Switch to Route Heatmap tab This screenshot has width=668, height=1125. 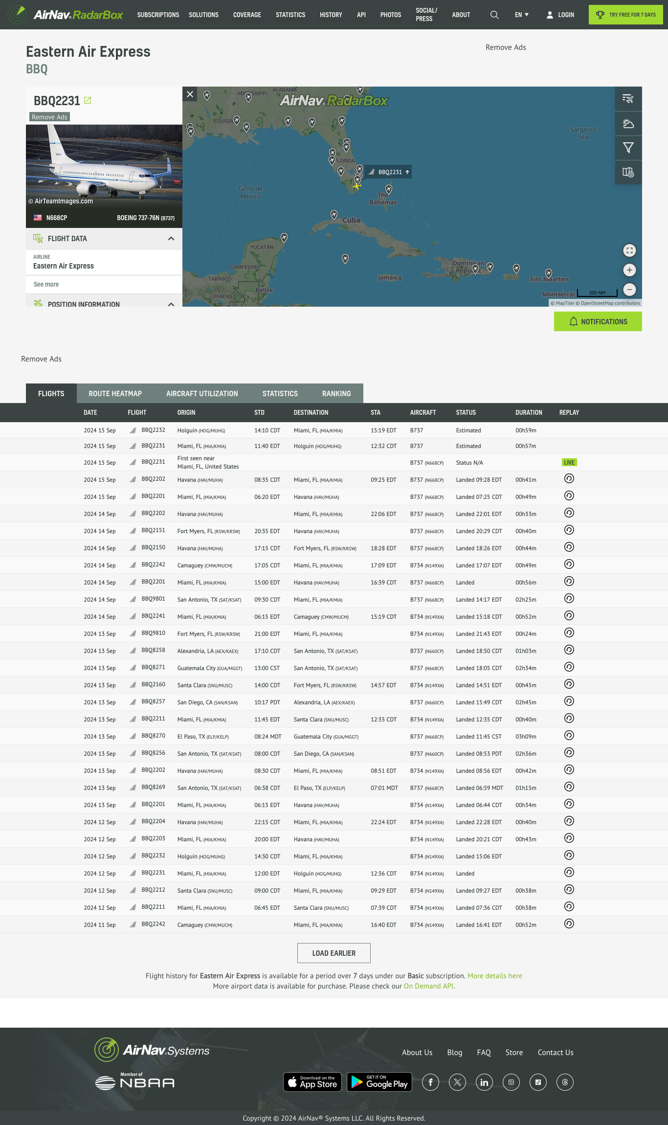pos(115,393)
